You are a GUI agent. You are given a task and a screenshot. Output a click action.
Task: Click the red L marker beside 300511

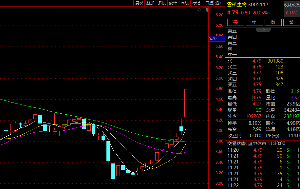click(x=268, y=4)
